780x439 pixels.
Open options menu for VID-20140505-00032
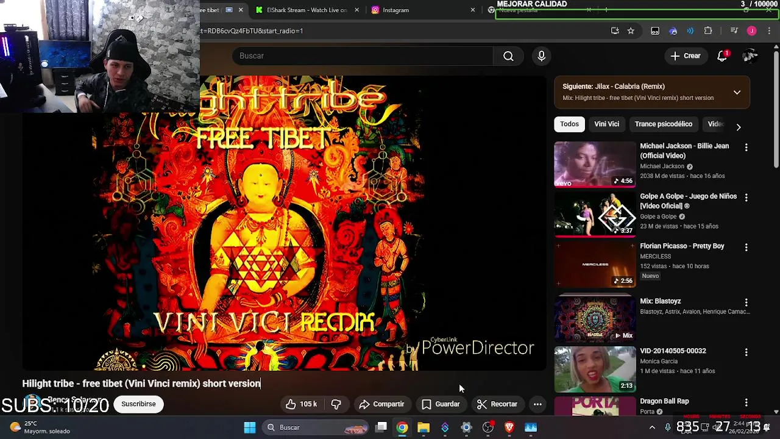coord(746,352)
